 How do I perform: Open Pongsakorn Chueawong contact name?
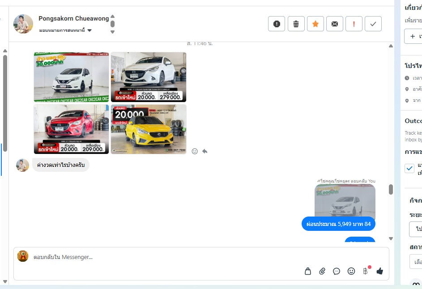coord(74,19)
